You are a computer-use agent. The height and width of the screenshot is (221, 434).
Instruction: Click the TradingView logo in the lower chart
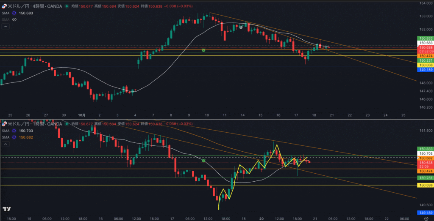click(6, 209)
